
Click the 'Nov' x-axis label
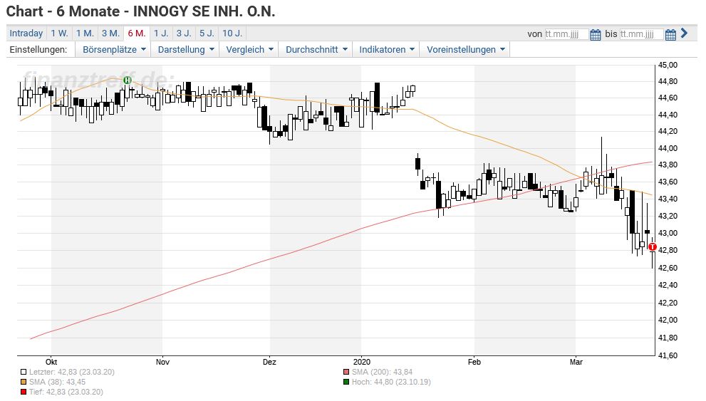click(162, 362)
